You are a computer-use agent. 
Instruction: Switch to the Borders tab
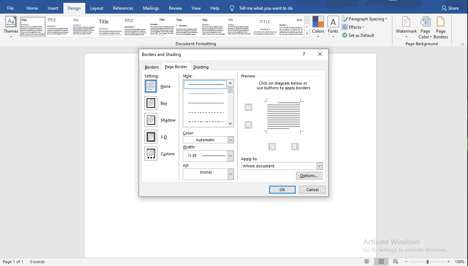tap(152, 67)
